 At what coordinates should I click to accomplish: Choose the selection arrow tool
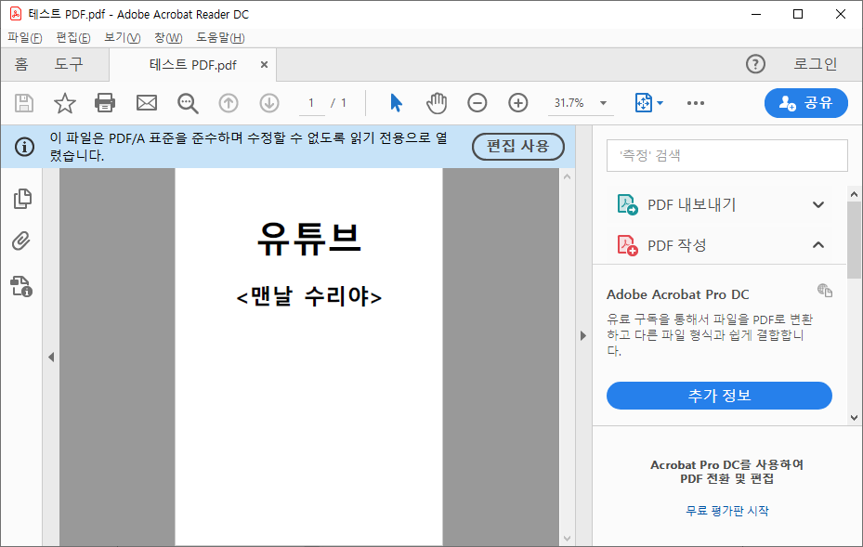tap(396, 103)
